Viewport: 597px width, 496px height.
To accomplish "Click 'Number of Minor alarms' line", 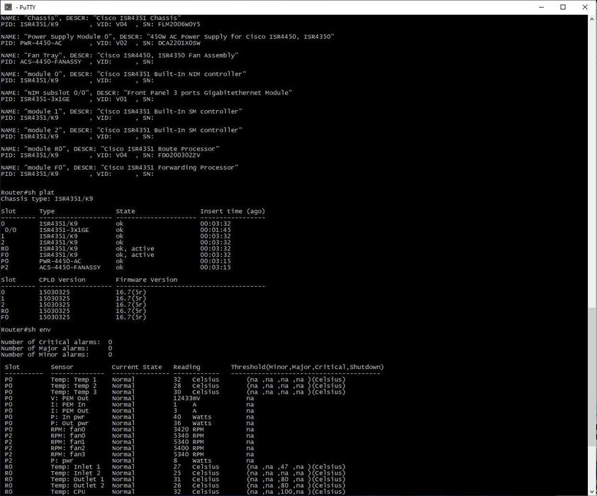I will click(x=56, y=354).
